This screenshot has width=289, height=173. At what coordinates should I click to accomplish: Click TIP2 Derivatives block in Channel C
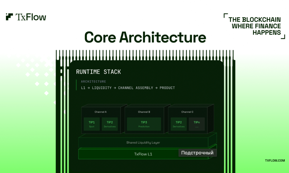pos(179,124)
